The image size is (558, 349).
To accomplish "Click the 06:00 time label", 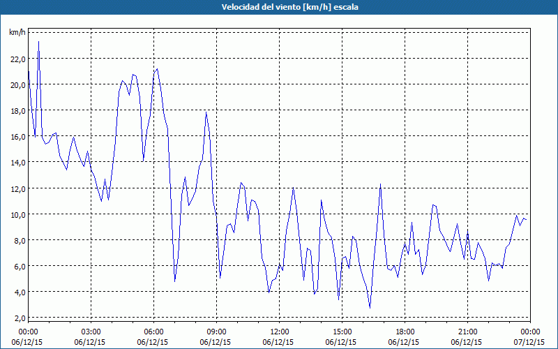I will (x=153, y=332).
